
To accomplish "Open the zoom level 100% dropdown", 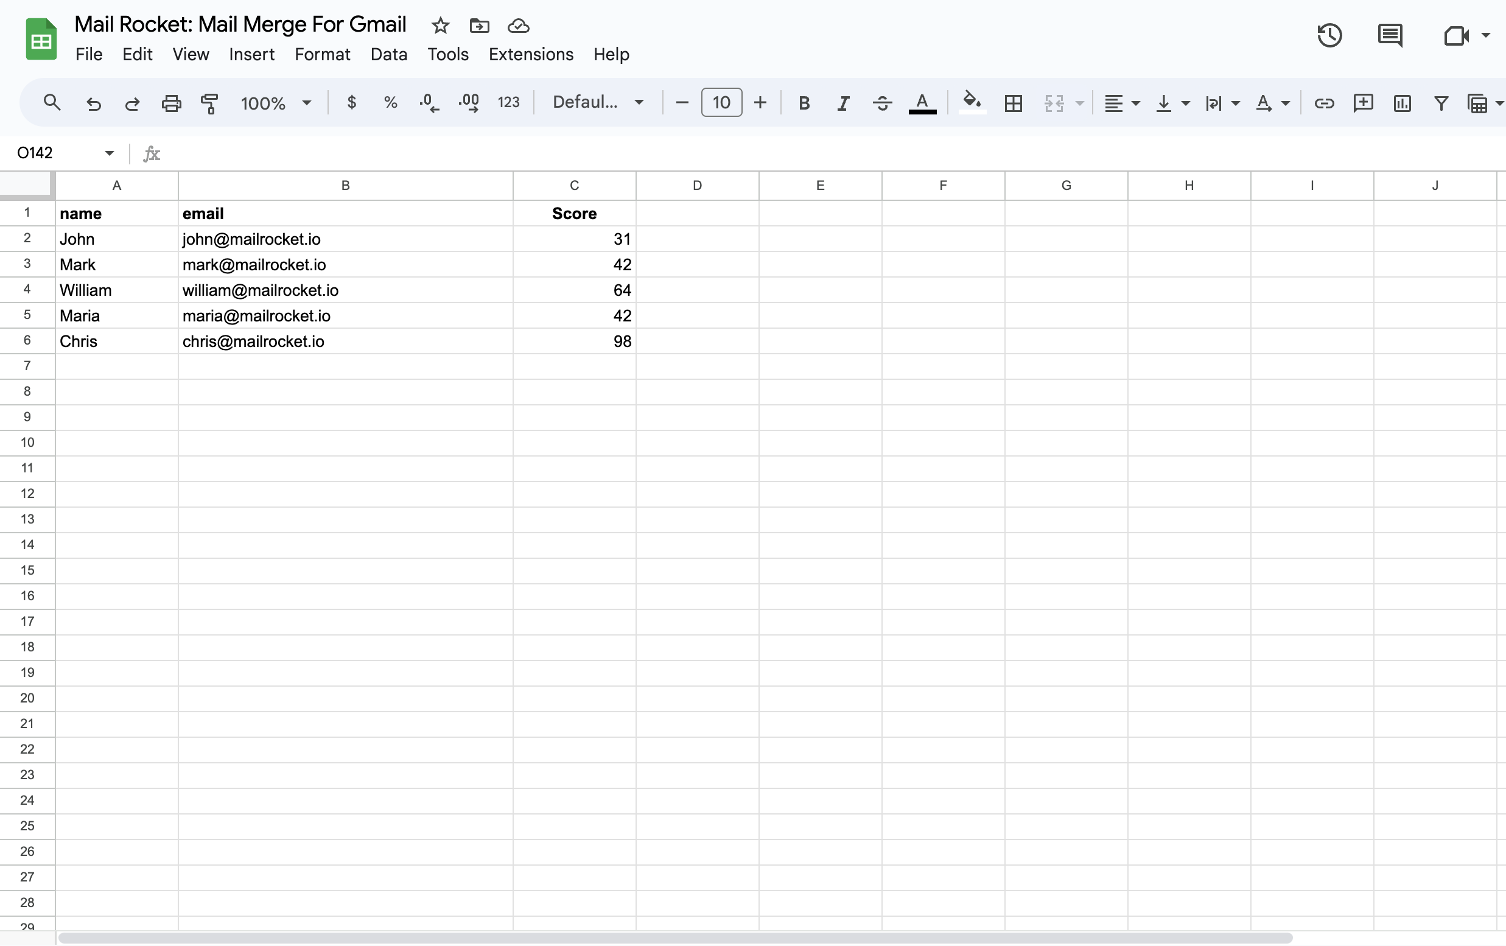I will [276, 103].
